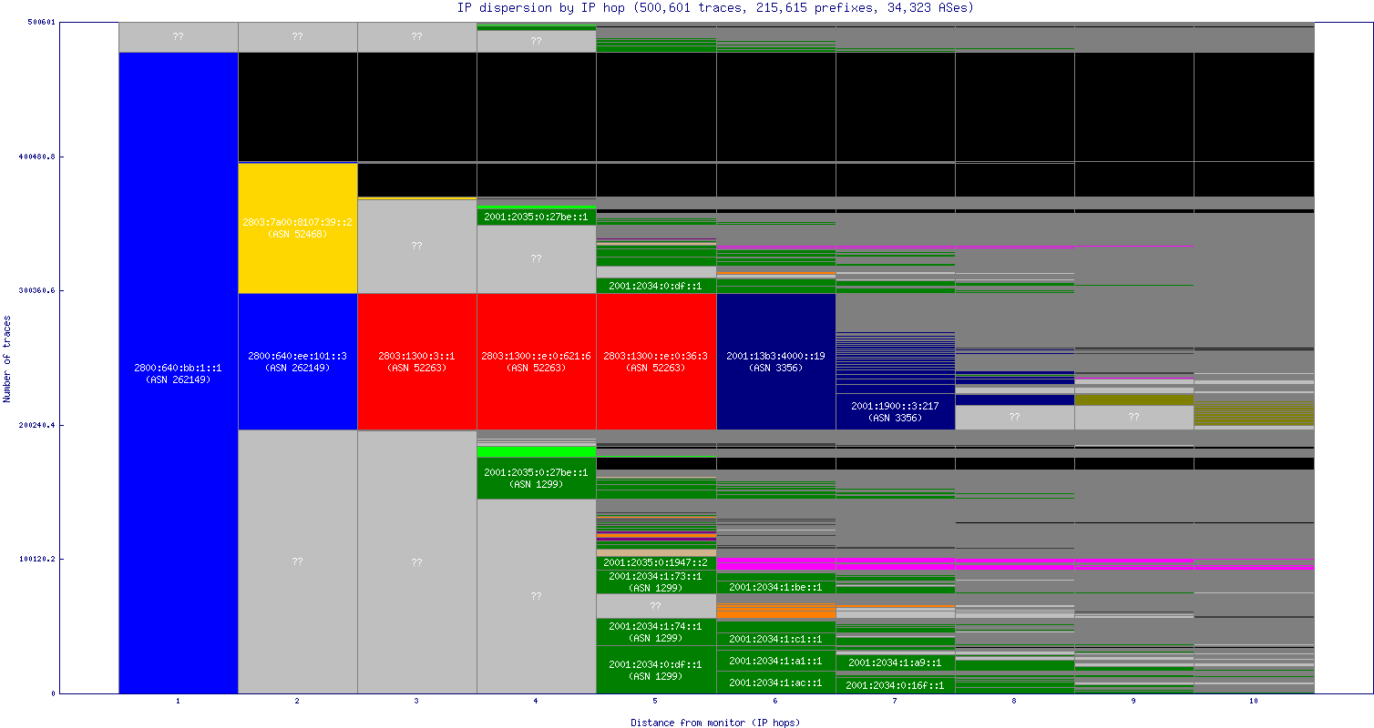Viewport: 1374px width, 728px height.
Task: Click x-axis tick label 1
Action: click(179, 702)
